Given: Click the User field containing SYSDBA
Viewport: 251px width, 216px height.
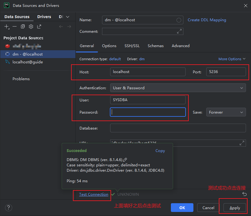Looking at the screenshot, I should coord(148,100).
